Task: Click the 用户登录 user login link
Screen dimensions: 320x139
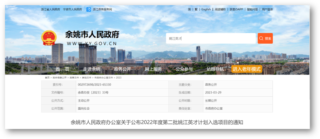Action: point(267,9)
